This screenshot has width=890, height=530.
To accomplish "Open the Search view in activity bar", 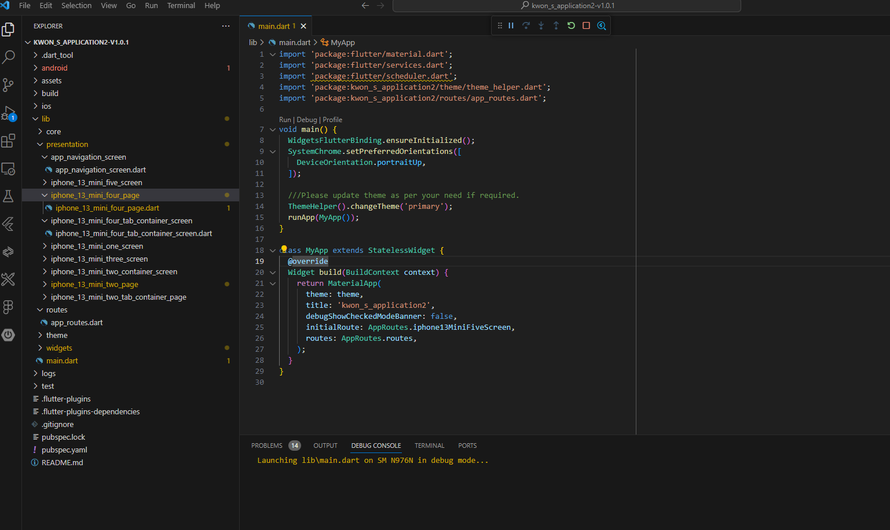I will pyautogui.click(x=8, y=57).
